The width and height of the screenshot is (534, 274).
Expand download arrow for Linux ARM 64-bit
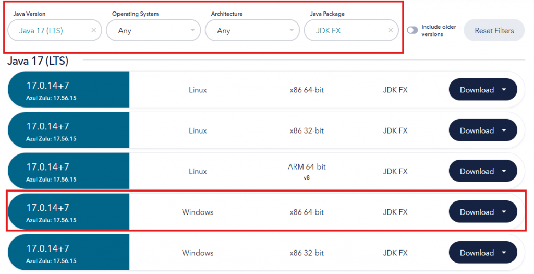point(504,171)
